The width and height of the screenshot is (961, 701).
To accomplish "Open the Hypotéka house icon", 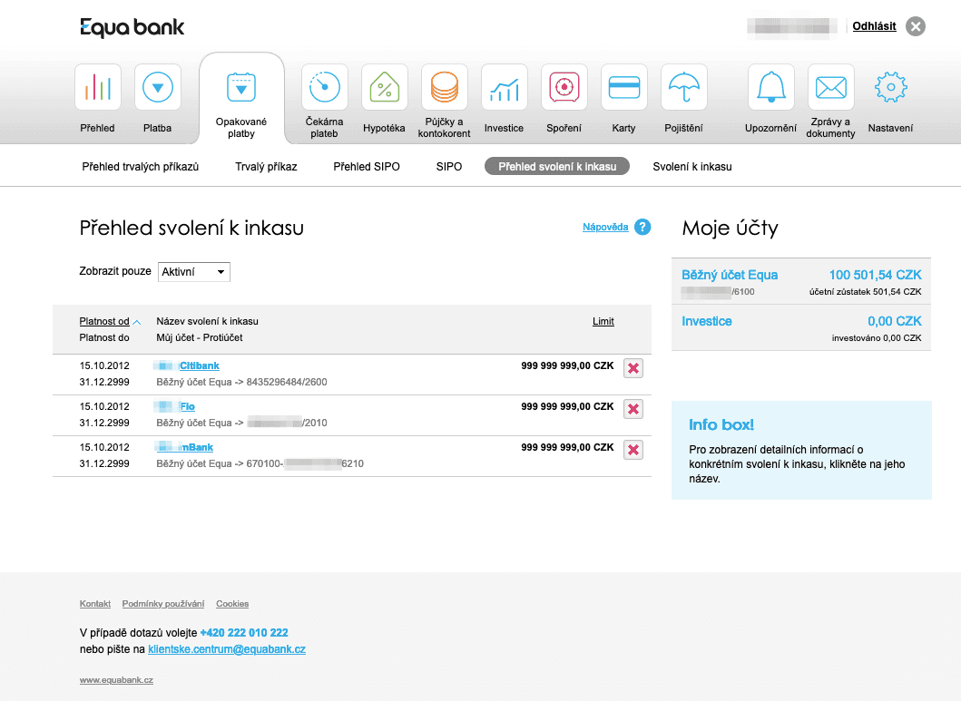I will pyautogui.click(x=384, y=87).
